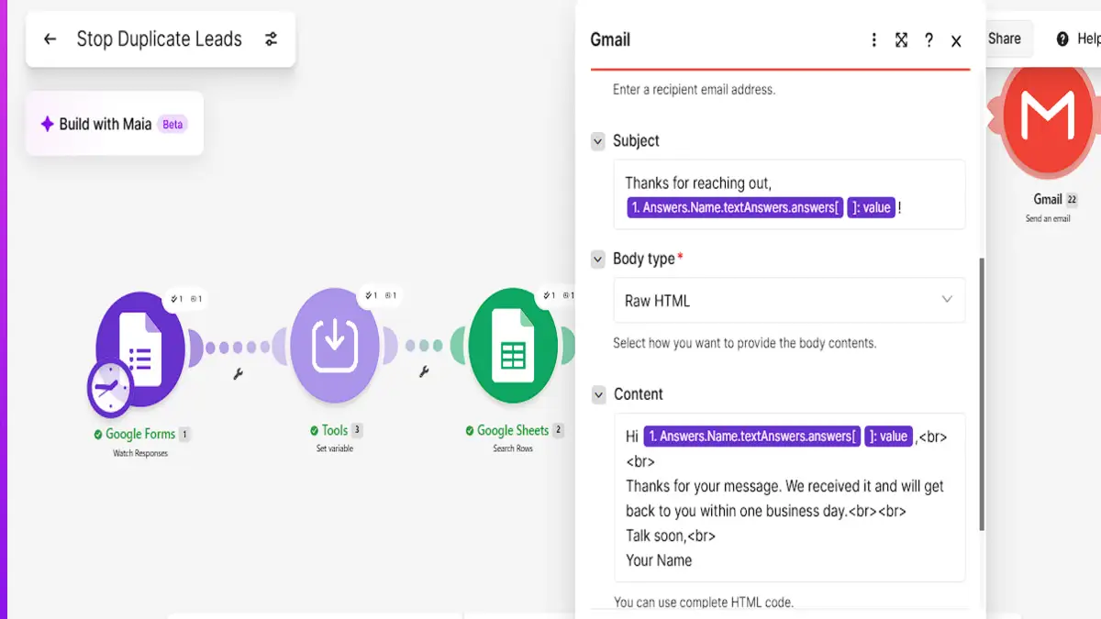Open the Tools Set variable module
The height and width of the screenshot is (619, 1101).
335,345
